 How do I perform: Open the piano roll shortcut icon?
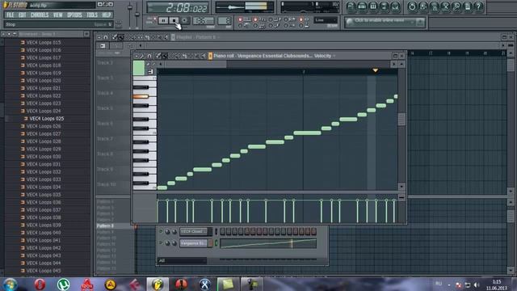pos(373,6)
